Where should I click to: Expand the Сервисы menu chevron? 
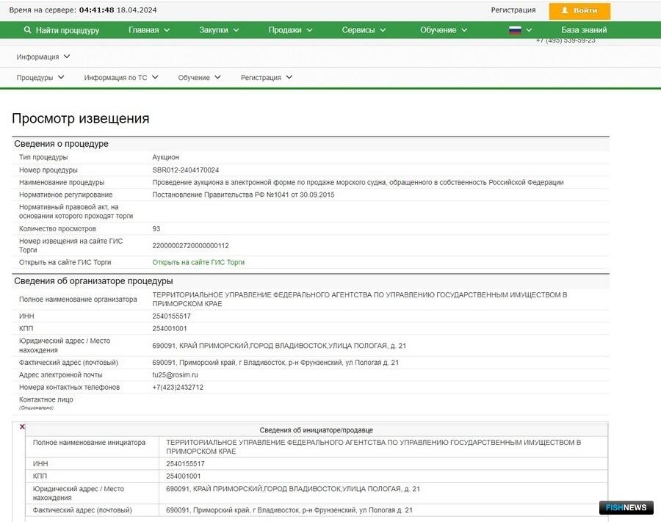383,30
